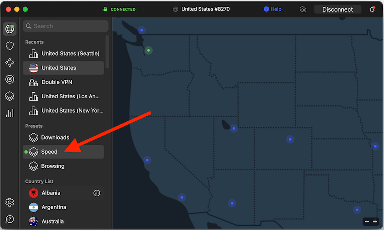Open the Settings gear icon
This screenshot has width=384, height=230.
pyautogui.click(x=9, y=202)
